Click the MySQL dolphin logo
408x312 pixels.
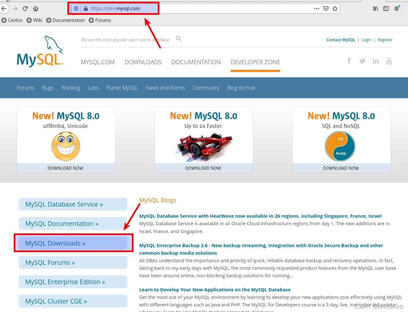[x=40, y=51]
